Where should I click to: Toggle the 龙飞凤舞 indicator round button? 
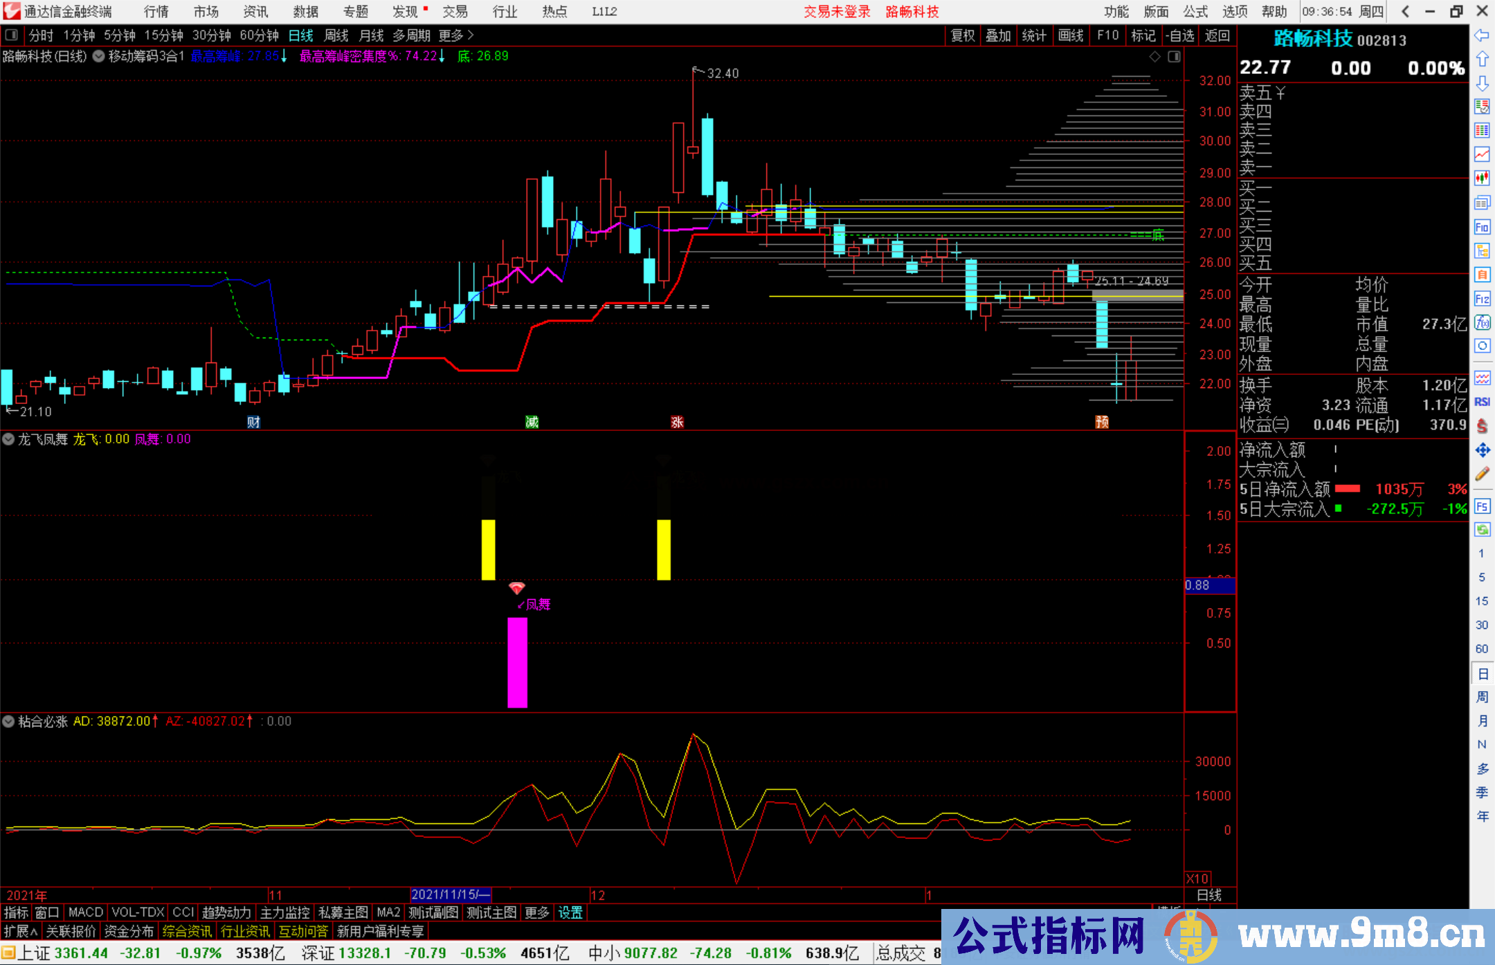click(x=8, y=439)
